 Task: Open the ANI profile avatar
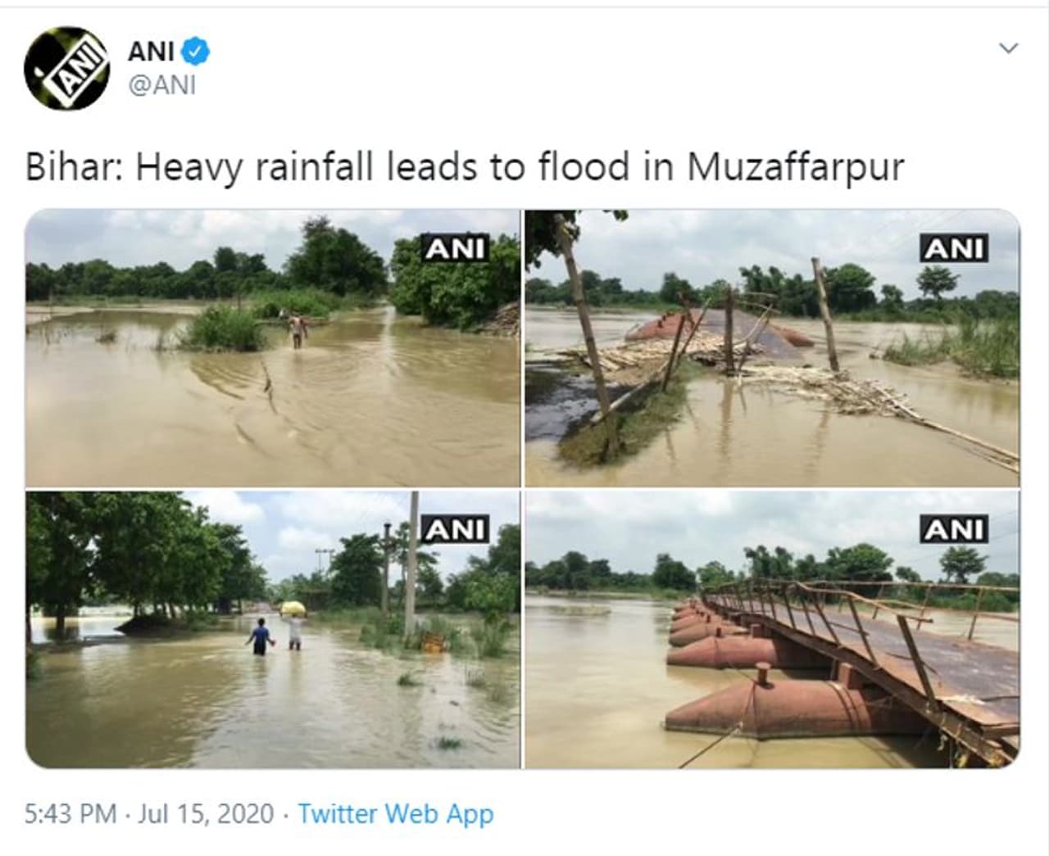[x=66, y=69]
